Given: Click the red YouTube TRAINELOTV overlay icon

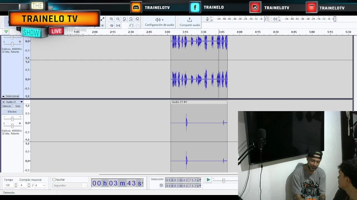Looking at the screenshot, I should click(x=311, y=7).
